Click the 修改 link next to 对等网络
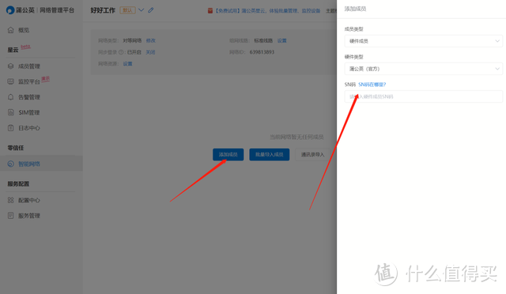 (x=151, y=40)
